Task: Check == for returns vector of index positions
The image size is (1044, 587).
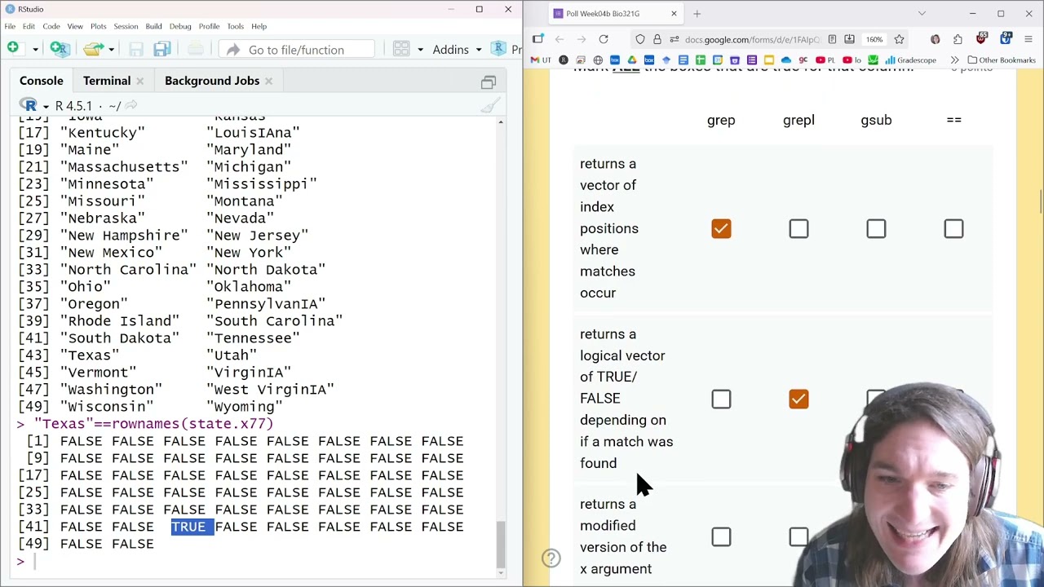Action: pyautogui.click(x=953, y=228)
